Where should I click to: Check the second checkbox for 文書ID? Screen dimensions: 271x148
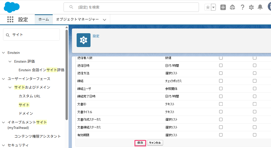tap(255, 104)
